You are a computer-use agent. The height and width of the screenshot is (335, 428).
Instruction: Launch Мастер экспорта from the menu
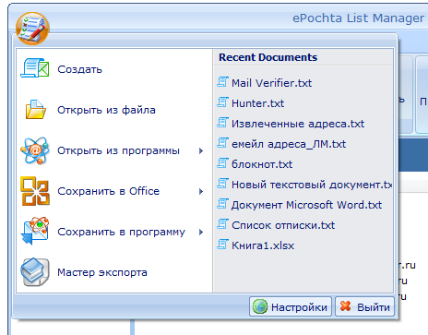pyautogui.click(x=114, y=272)
